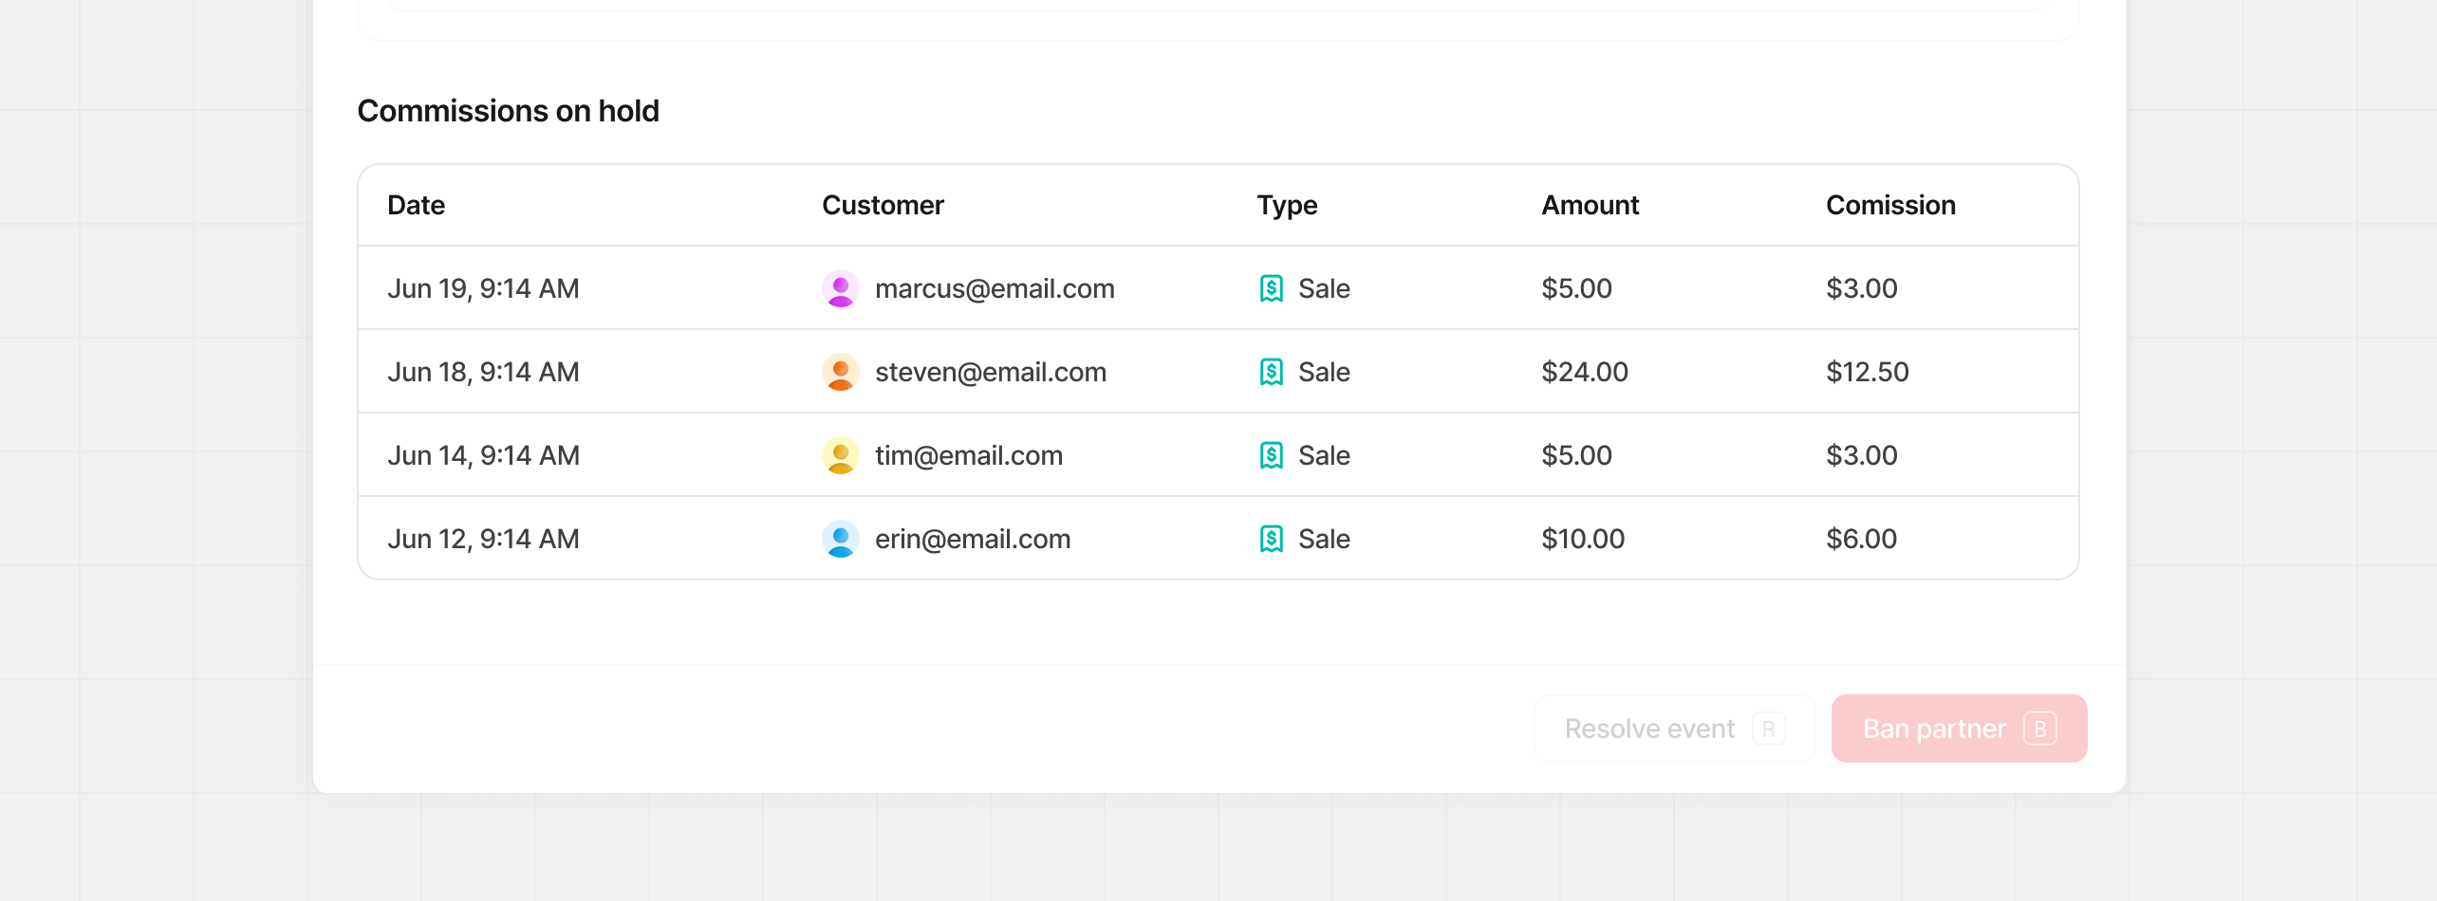Sort by the Date column header

416,205
